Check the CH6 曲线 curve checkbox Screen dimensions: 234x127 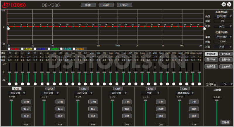pos(74,49)
